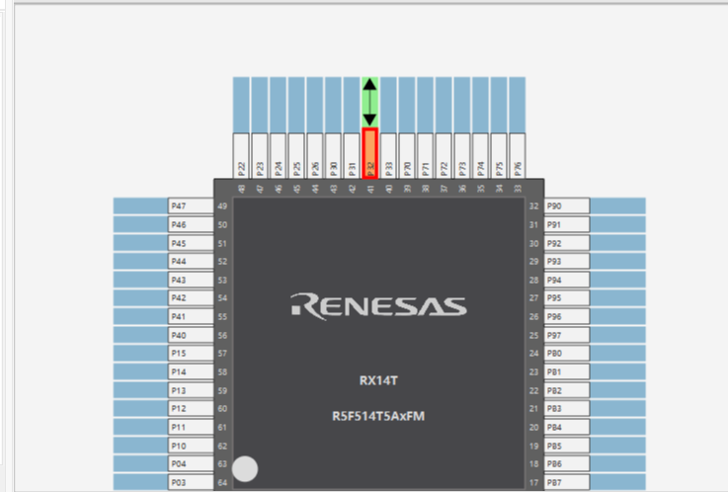Pick pin P73

(462, 156)
